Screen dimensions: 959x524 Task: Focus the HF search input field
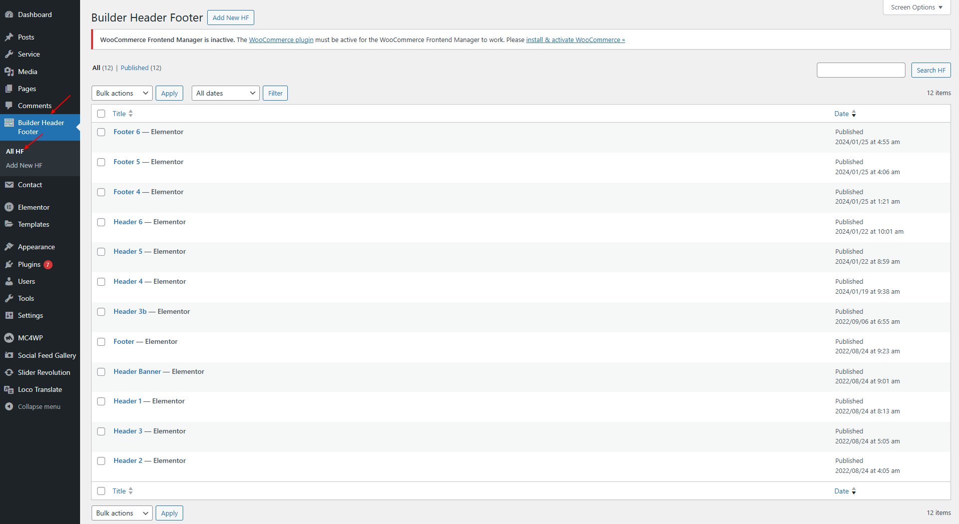(860, 70)
